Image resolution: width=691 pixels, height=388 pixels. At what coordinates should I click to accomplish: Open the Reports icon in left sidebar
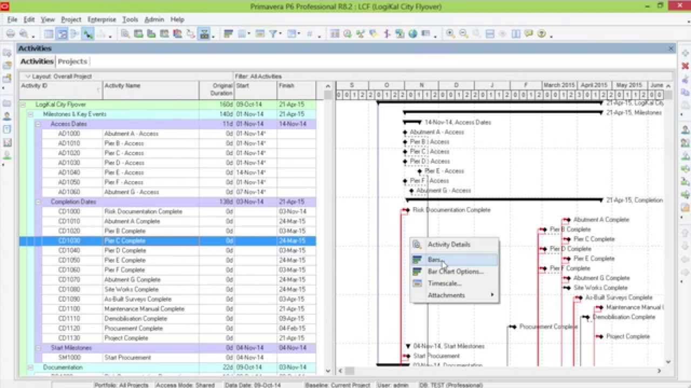point(7,129)
